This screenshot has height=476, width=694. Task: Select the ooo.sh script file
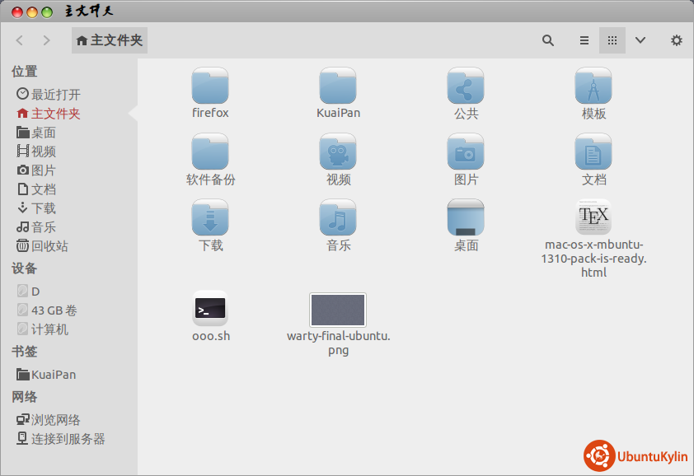point(210,310)
